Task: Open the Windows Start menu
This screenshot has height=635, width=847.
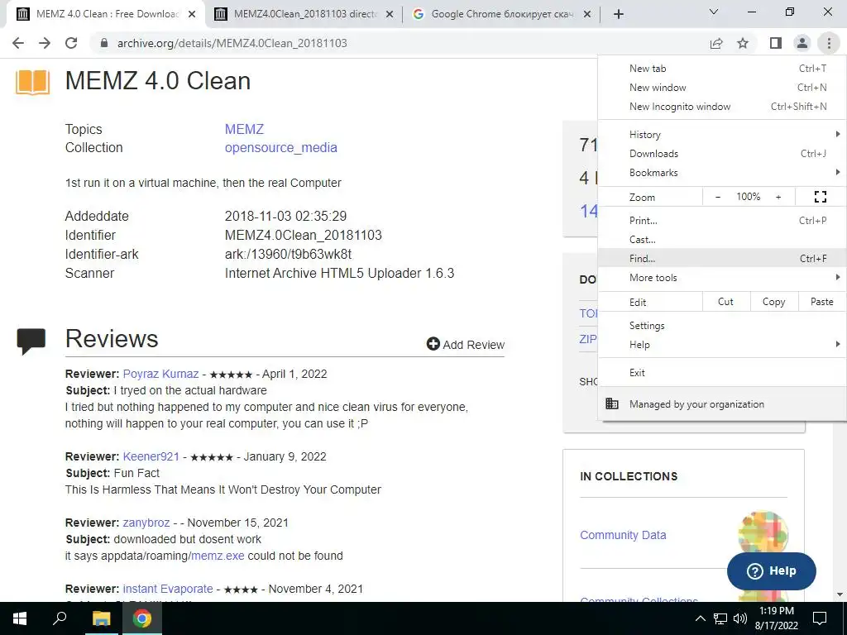Action: [x=20, y=618]
